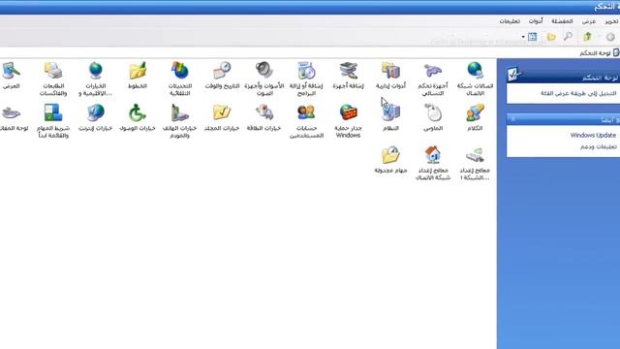Open Help and Support (تعليمات ودعم) link

click(599, 146)
